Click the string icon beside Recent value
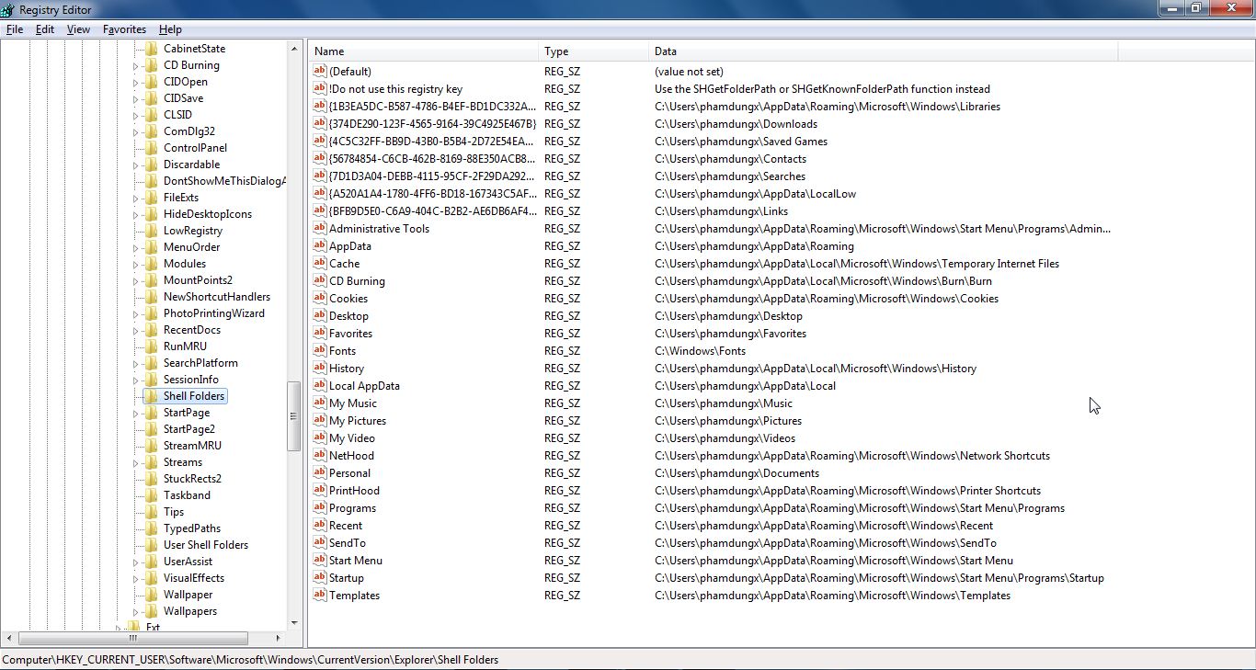Screen dimensions: 1256x670 click(x=320, y=526)
